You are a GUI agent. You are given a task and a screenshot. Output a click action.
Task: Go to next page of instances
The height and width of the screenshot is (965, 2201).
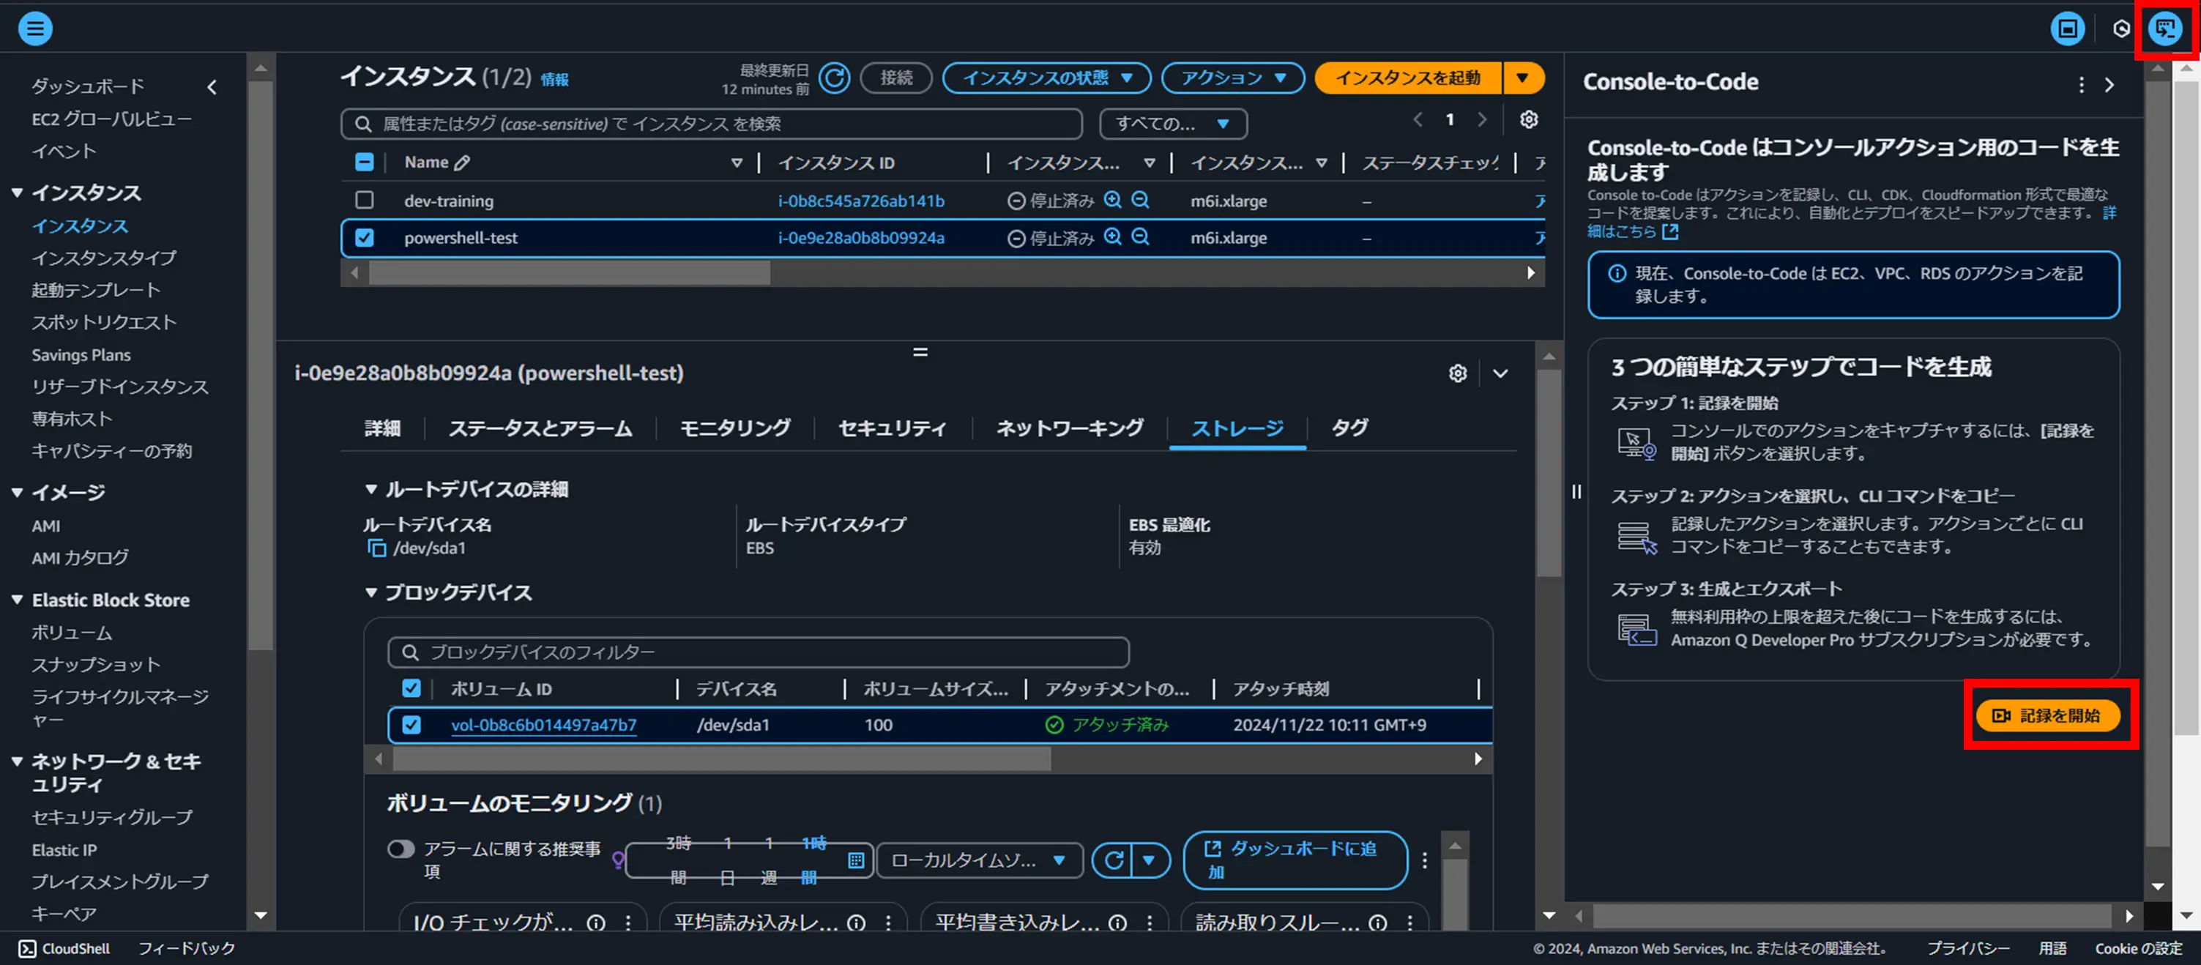(1481, 119)
